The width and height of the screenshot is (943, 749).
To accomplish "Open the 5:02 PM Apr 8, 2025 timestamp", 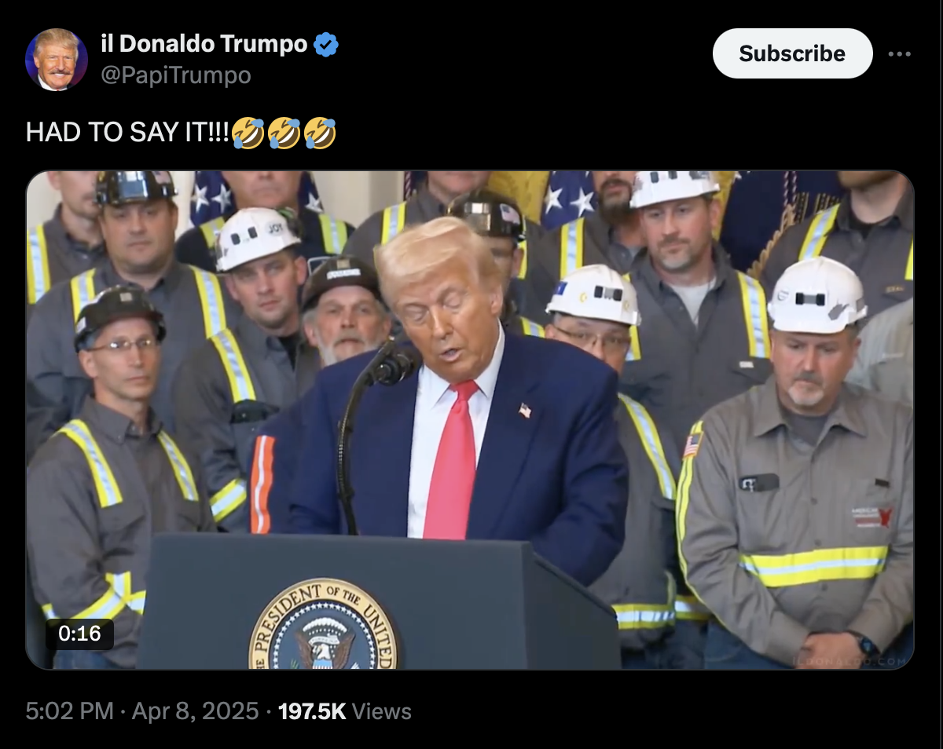I will (x=142, y=712).
